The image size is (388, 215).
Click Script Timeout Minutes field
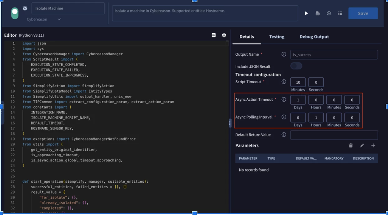click(298, 82)
